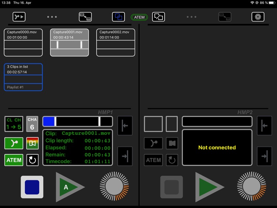
Task: Tap the HMP1 clip info display
Action: (78, 147)
